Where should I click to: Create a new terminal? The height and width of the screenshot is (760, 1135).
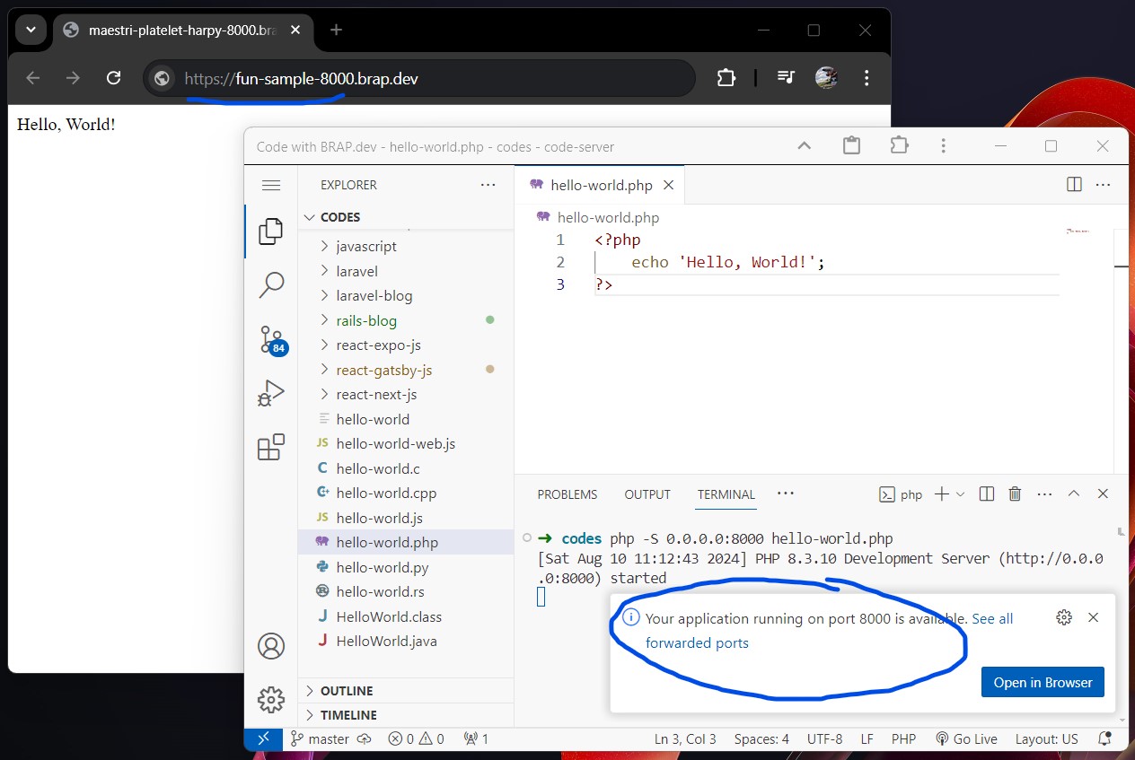(x=940, y=494)
